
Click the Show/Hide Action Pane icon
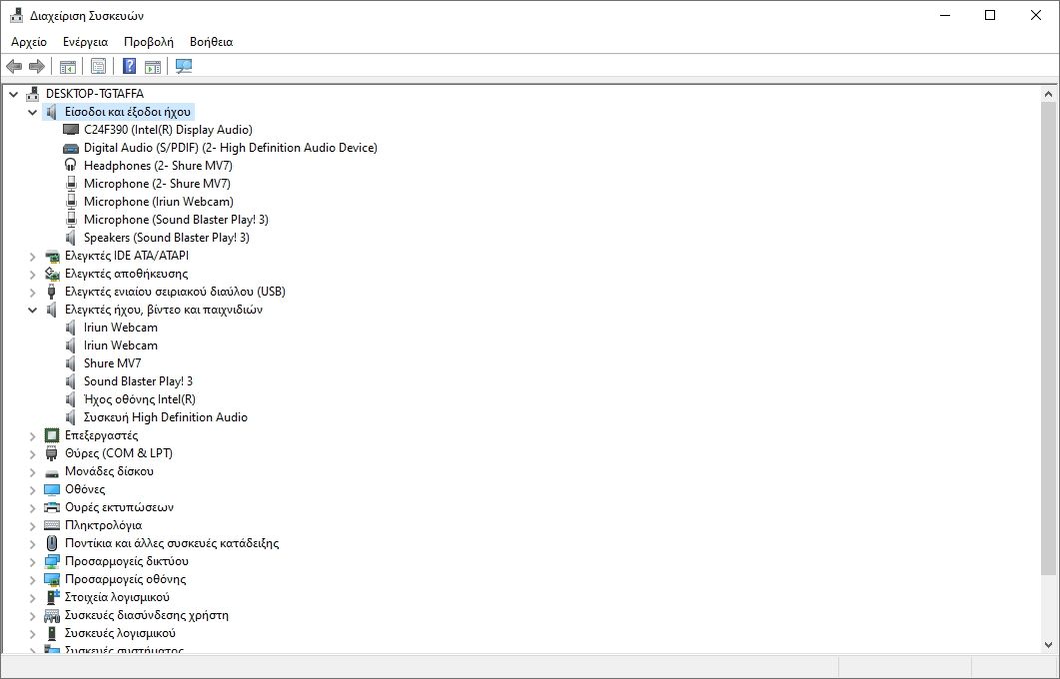[155, 66]
